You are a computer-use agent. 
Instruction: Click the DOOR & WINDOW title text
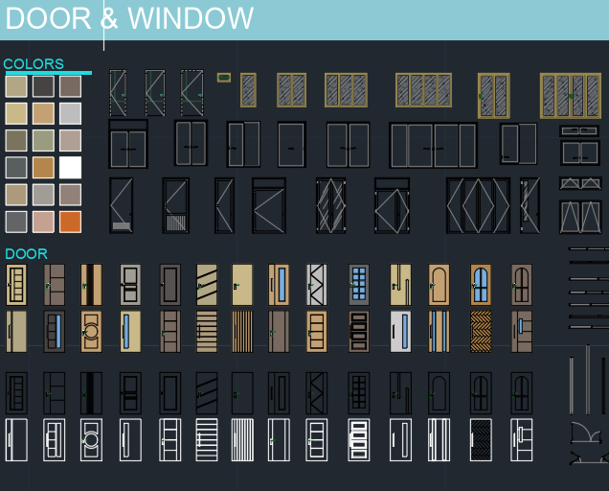pos(129,18)
